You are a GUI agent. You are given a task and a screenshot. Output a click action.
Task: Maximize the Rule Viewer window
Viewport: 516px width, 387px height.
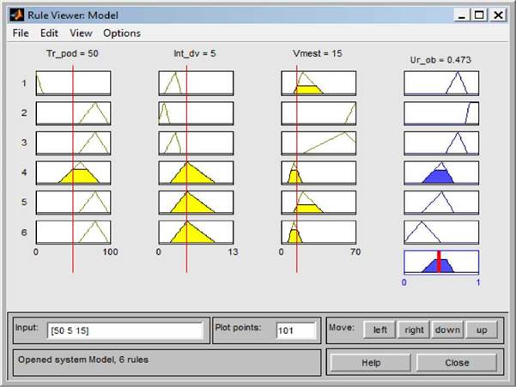pos(479,15)
